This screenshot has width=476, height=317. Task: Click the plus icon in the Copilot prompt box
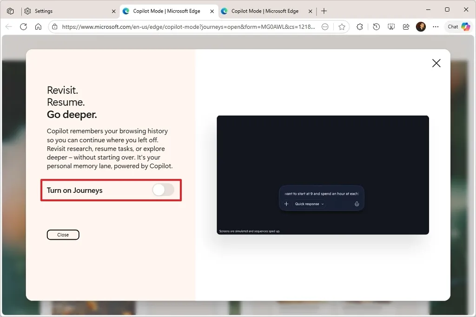click(286, 204)
